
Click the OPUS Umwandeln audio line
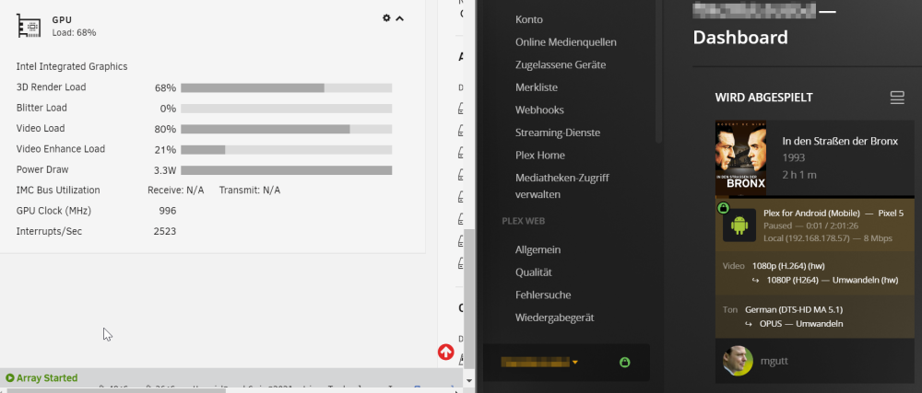pyautogui.click(x=801, y=324)
